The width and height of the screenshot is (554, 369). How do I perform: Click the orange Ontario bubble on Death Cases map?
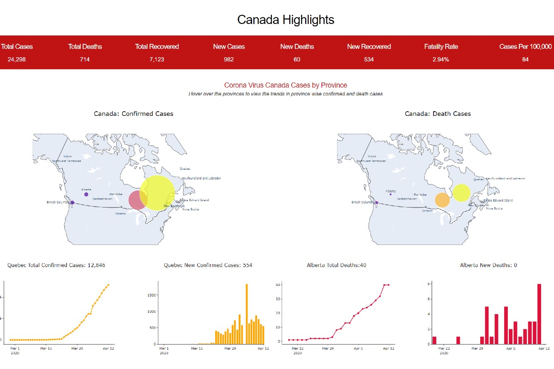442,200
